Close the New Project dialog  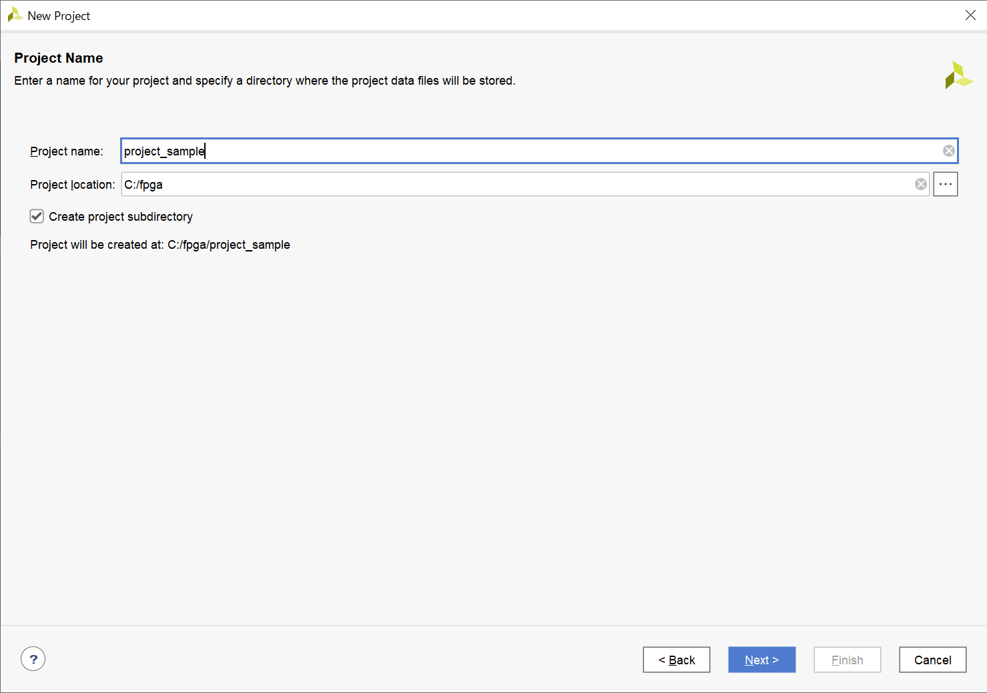pos(970,15)
